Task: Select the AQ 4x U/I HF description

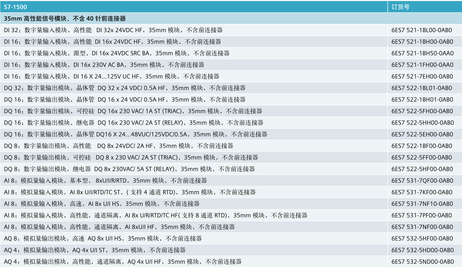Action: (123, 262)
